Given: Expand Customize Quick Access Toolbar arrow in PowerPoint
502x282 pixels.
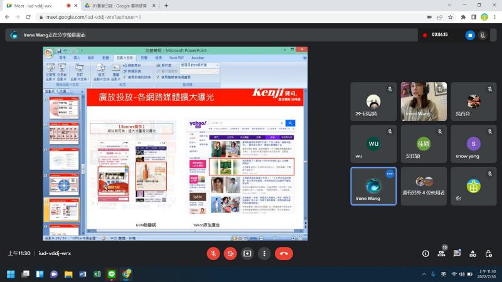Looking at the screenshot, I should click(x=82, y=51).
